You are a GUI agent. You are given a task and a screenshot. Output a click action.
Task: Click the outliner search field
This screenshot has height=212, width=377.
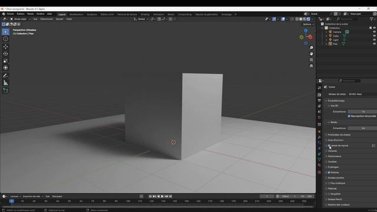coord(347,19)
